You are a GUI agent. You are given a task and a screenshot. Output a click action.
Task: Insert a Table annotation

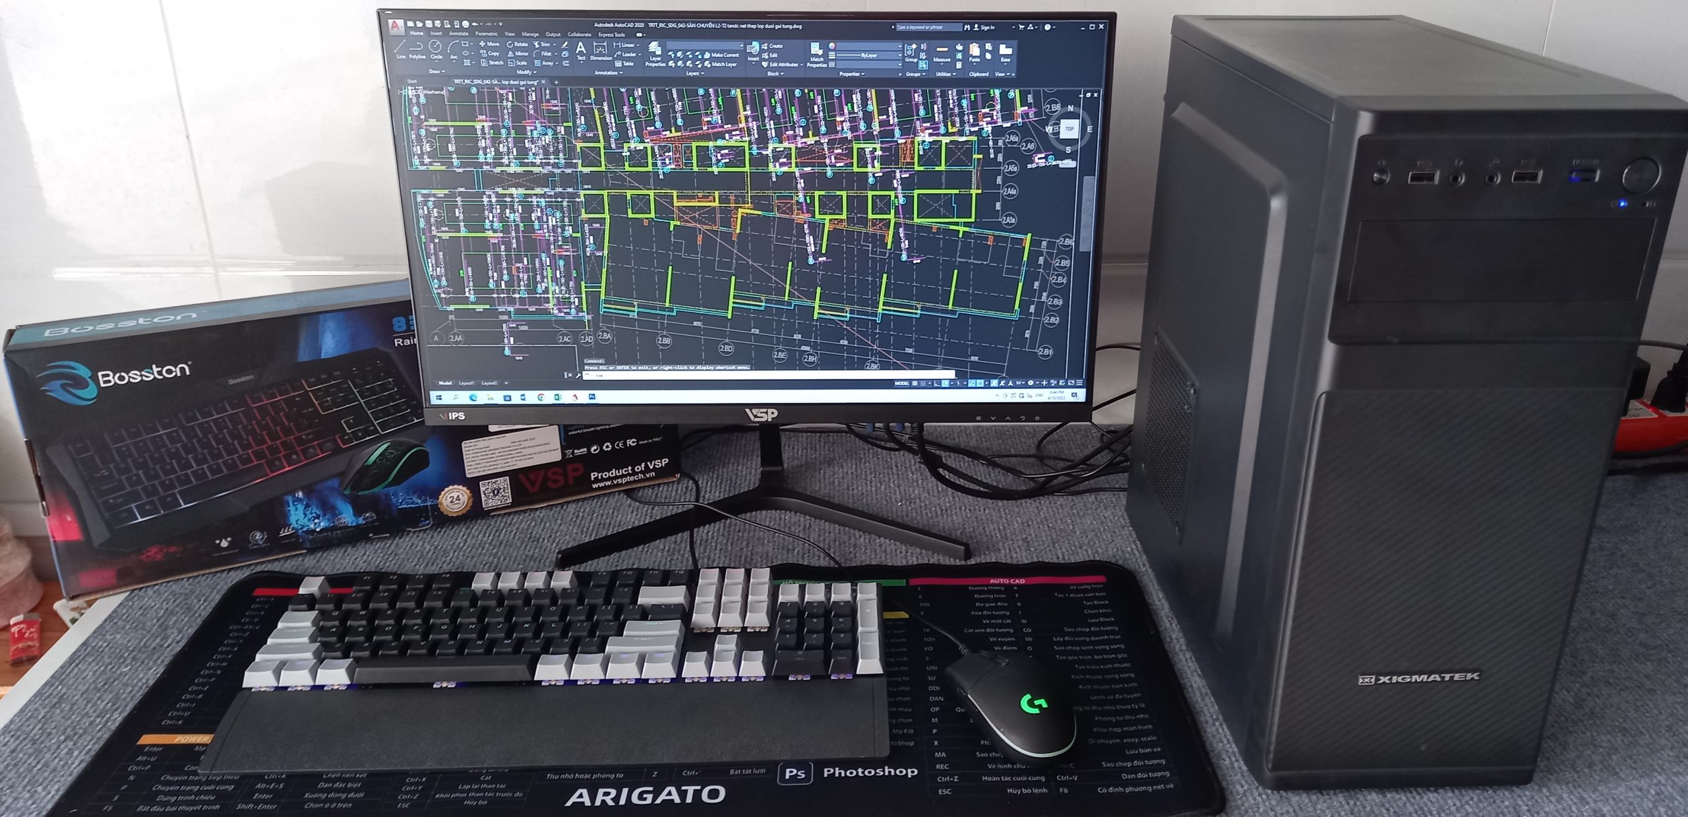click(x=624, y=64)
